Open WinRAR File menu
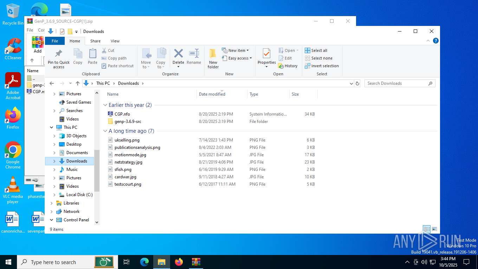 [x=30, y=30]
